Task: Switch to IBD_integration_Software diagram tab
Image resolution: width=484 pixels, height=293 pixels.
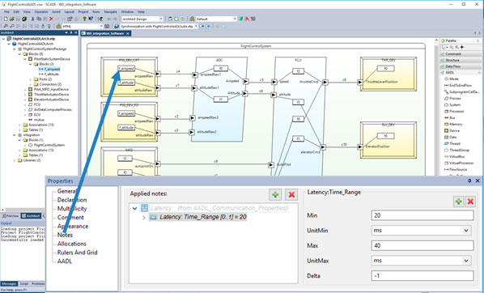Action: point(105,33)
